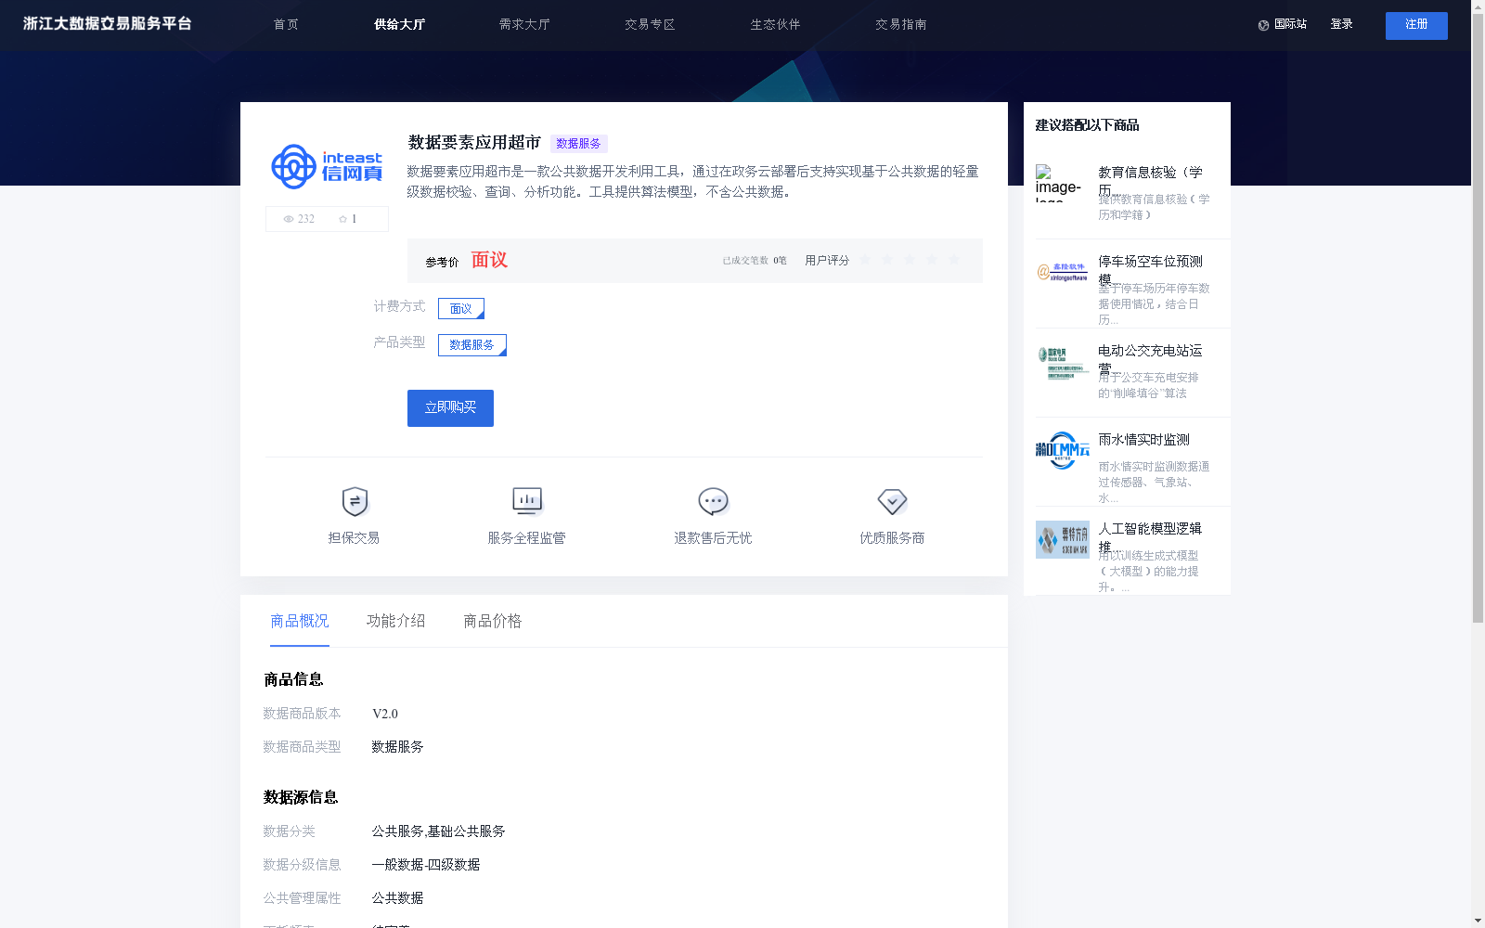Click the scrollbar down arrow

click(x=1478, y=922)
